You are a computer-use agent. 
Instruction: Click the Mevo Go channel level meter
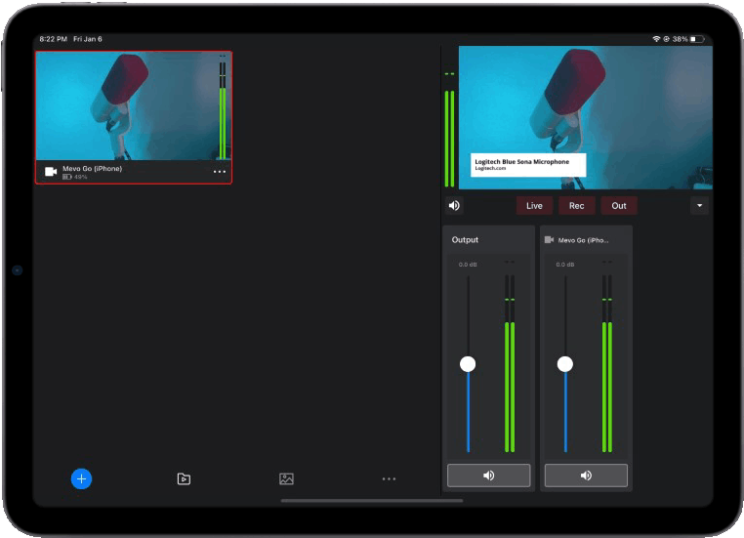tap(607, 363)
